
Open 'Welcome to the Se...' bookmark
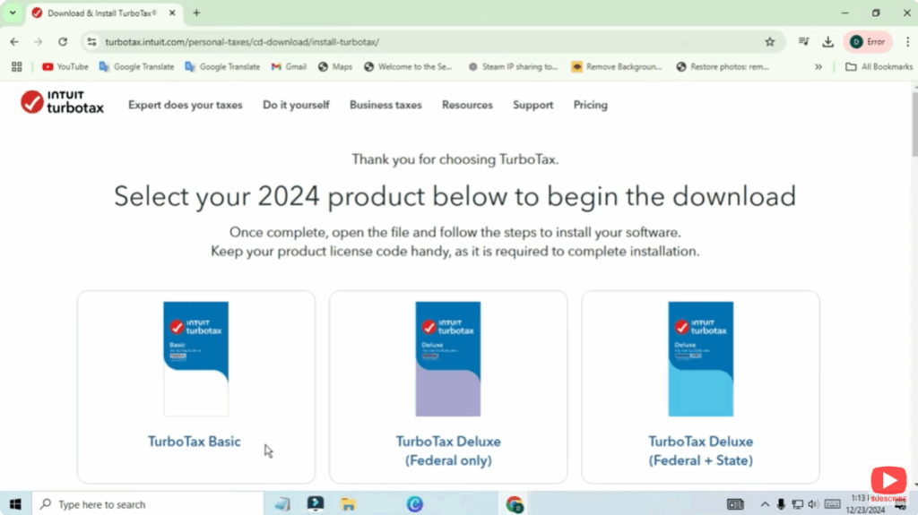pyautogui.click(x=408, y=66)
